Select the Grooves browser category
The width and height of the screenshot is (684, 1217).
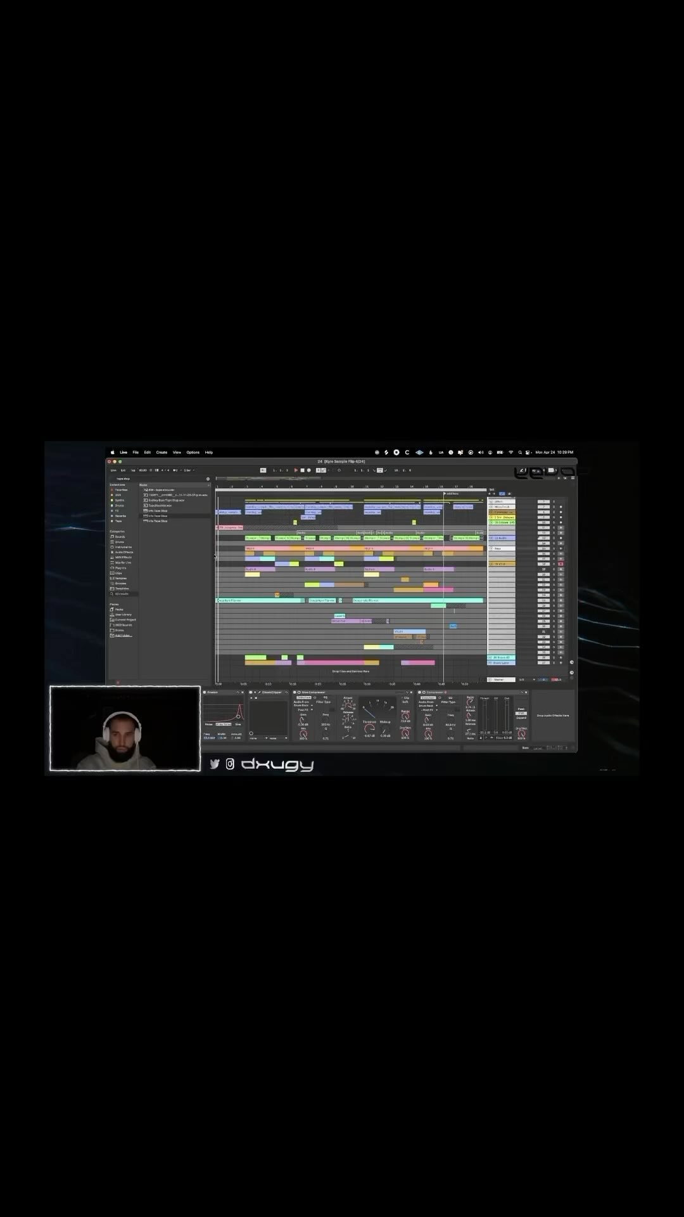click(118, 583)
